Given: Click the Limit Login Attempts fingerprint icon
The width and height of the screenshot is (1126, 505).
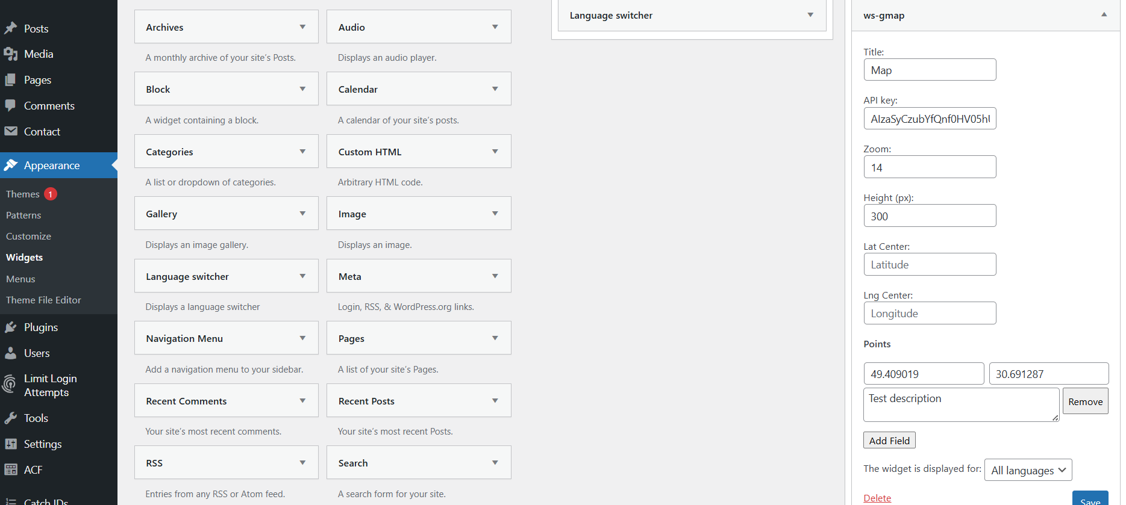Looking at the screenshot, I should point(10,384).
